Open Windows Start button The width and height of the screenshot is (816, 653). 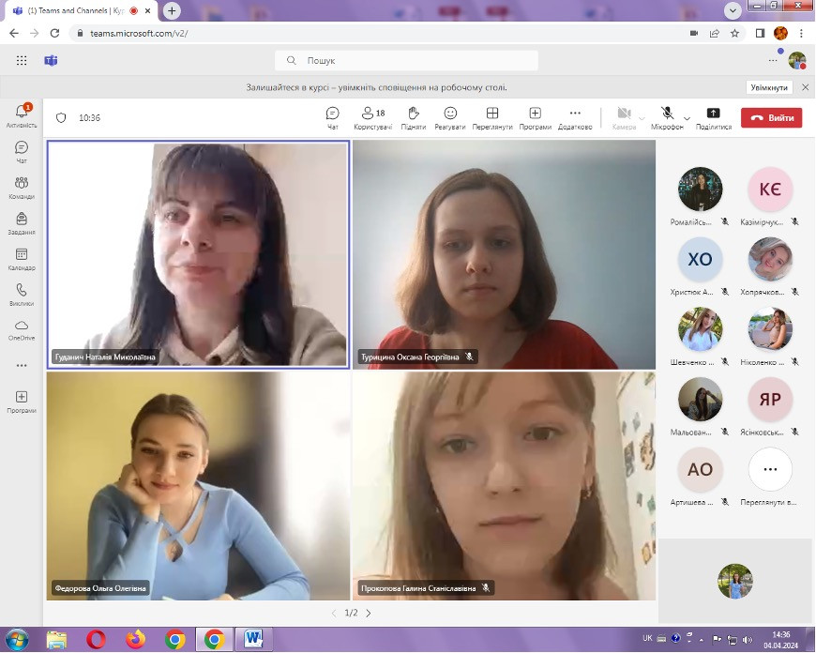17,640
